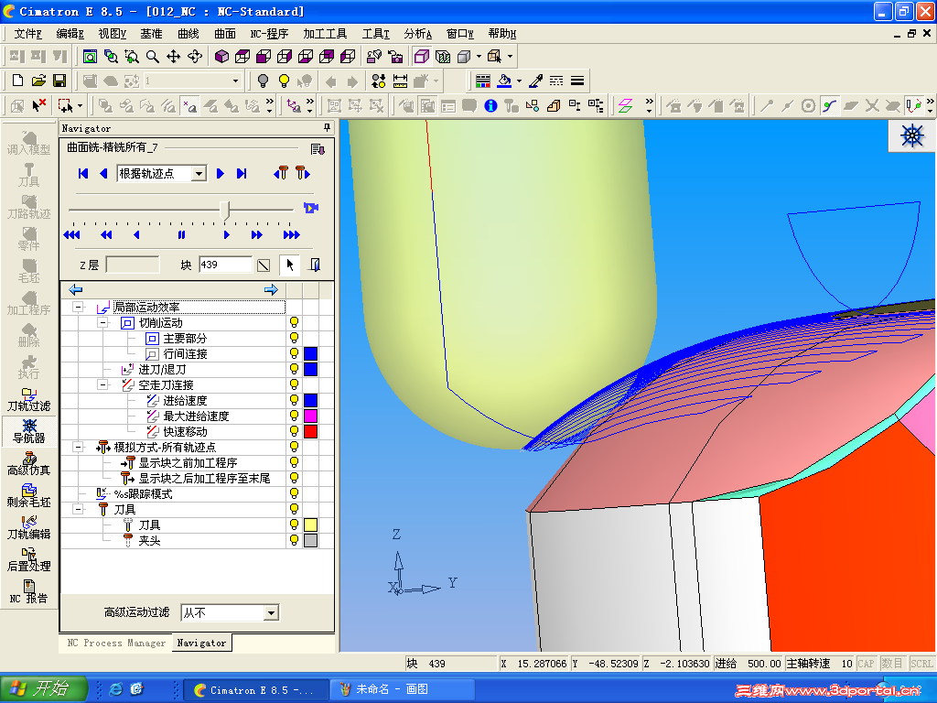Viewport: 937px width, 703px height.
Task: Open the 加工工具 menu
Action: pos(325,34)
